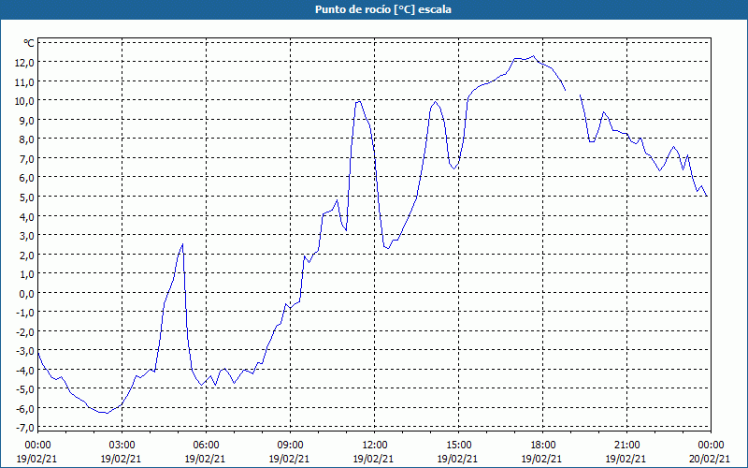
Task: Click the 15:00 time label
Action: tap(458, 446)
